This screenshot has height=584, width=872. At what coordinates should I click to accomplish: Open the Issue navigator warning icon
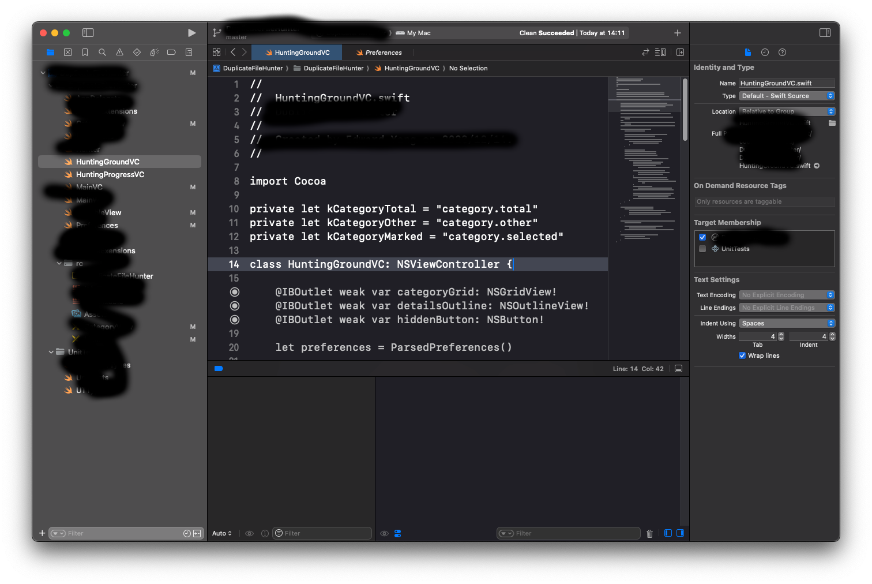point(119,53)
